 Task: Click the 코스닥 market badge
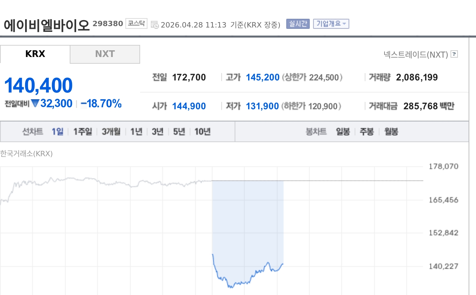(x=136, y=23)
